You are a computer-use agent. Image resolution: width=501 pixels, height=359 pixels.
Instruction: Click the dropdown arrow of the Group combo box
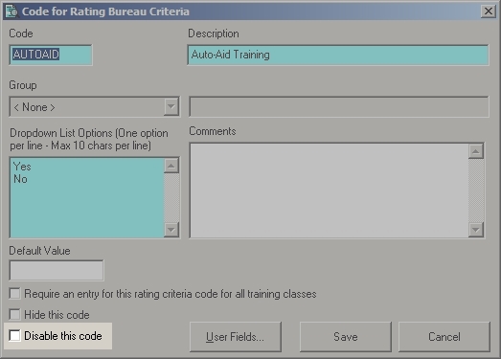click(171, 106)
